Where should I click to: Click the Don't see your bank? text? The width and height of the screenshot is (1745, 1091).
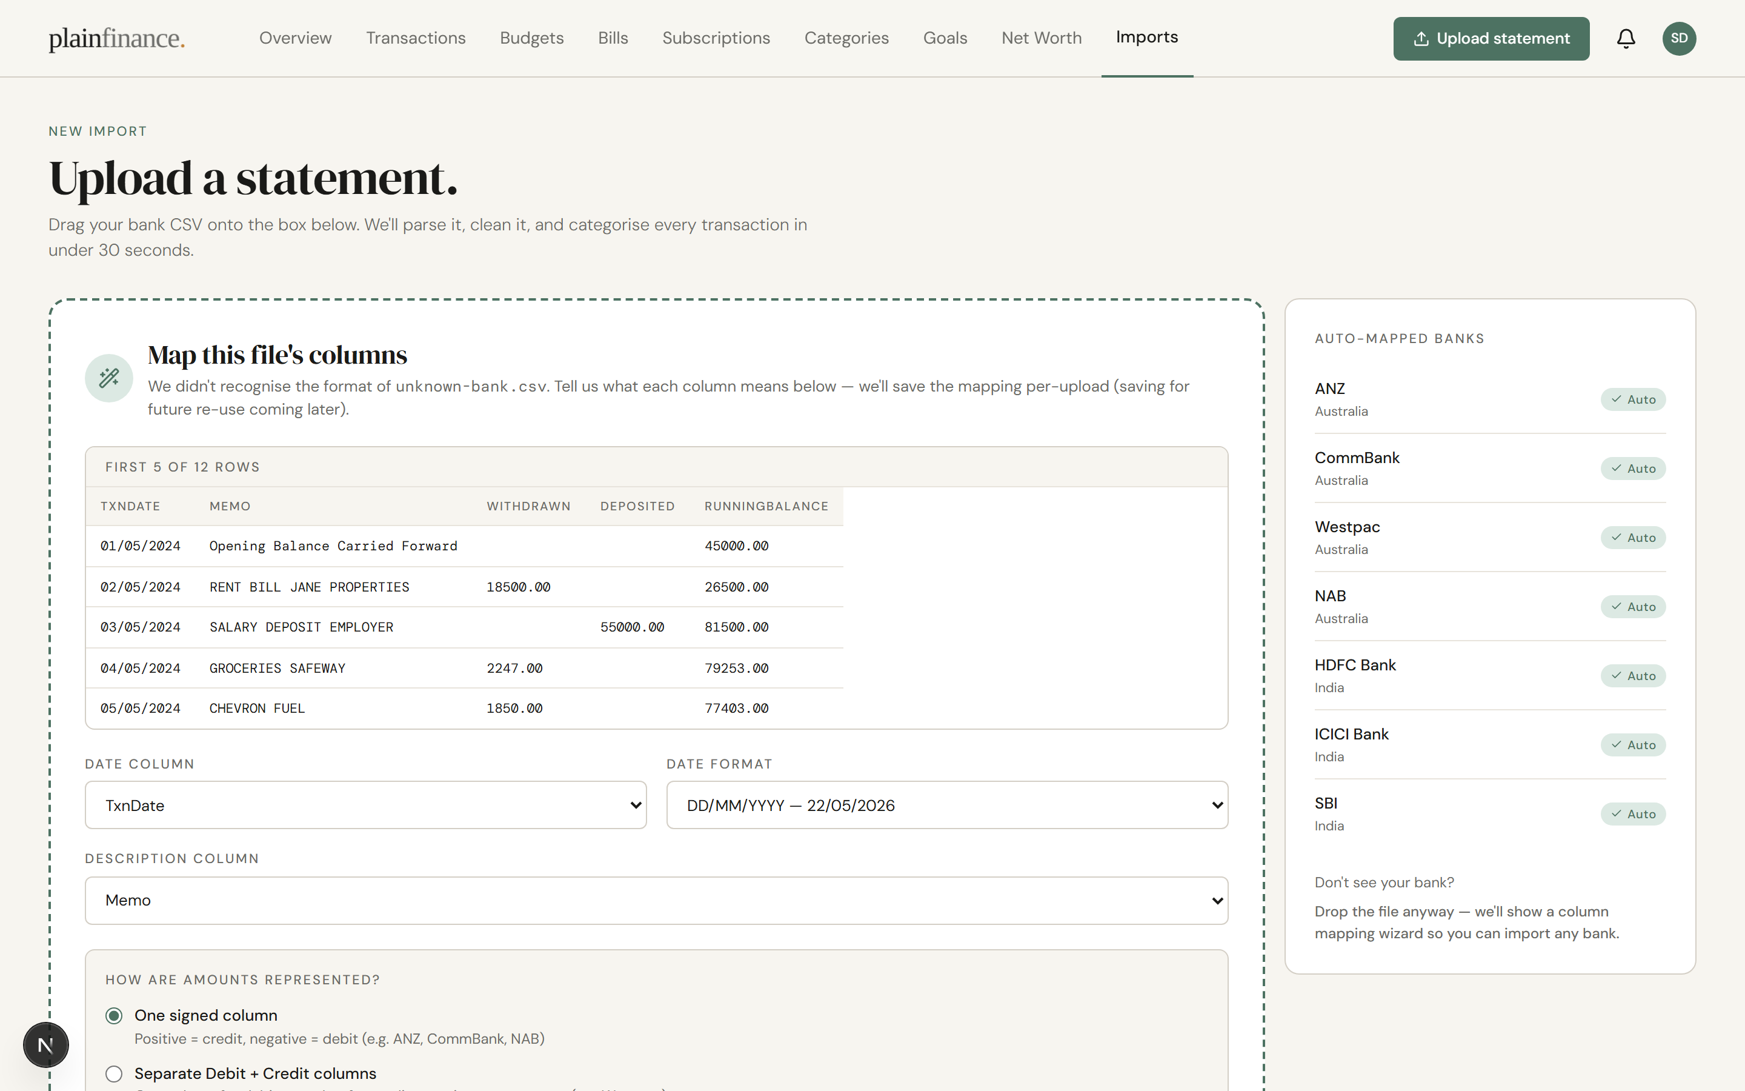(1384, 882)
